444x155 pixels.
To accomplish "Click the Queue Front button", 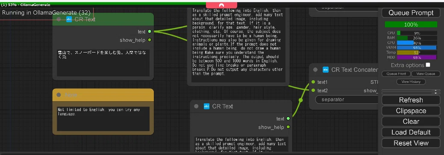I will point(397,74).
